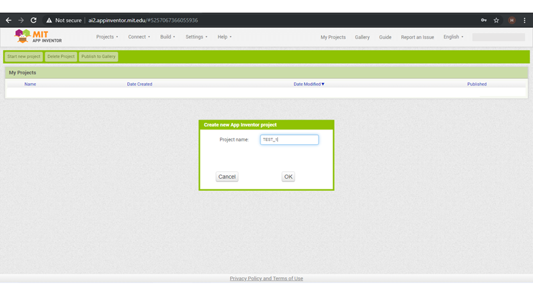Click the MIT App Inventor logo
This screenshot has height=299, width=533.
(x=39, y=37)
